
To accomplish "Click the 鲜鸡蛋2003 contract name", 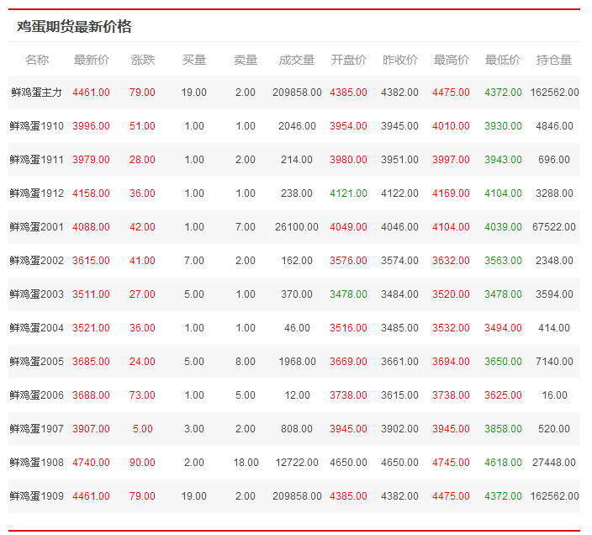I will pyautogui.click(x=36, y=294).
